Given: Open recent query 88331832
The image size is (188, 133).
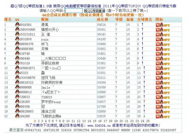Looking at the screenshot, I should 98,130.
